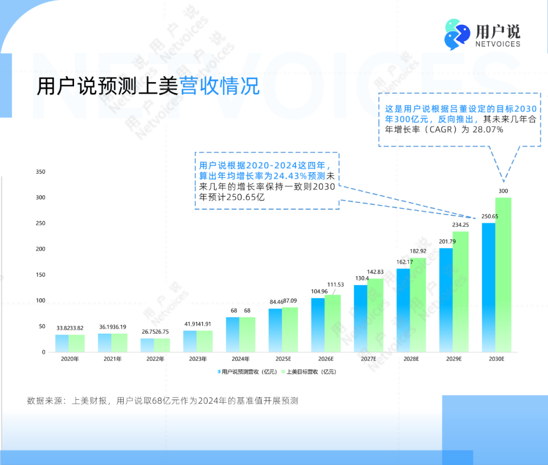Click the 182.92 data label
548x465 pixels.
point(418,251)
